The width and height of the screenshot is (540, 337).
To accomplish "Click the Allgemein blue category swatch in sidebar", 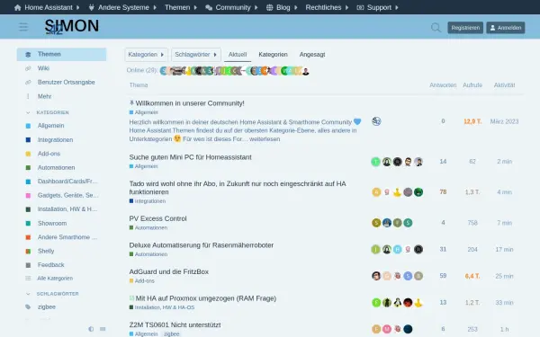I will 28,126.
